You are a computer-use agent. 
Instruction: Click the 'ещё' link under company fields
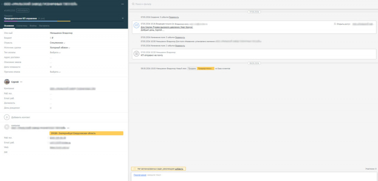[x=6, y=152]
